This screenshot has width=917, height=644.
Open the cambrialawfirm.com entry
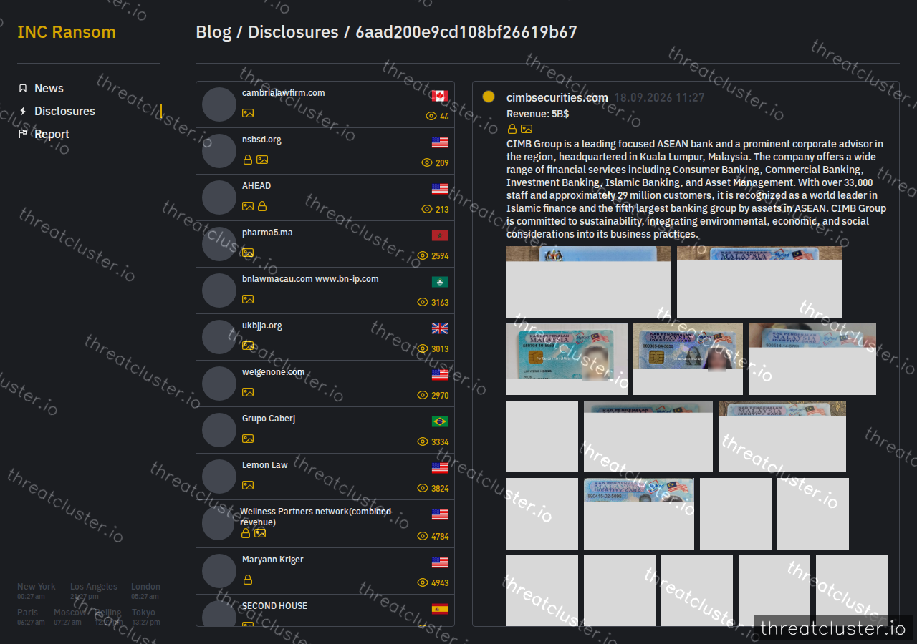(x=325, y=104)
